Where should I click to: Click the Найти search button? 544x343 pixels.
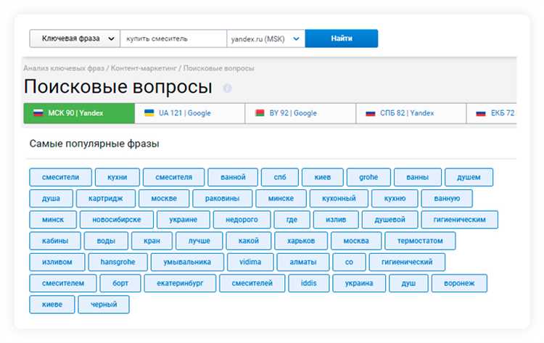(x=342, y=38)
